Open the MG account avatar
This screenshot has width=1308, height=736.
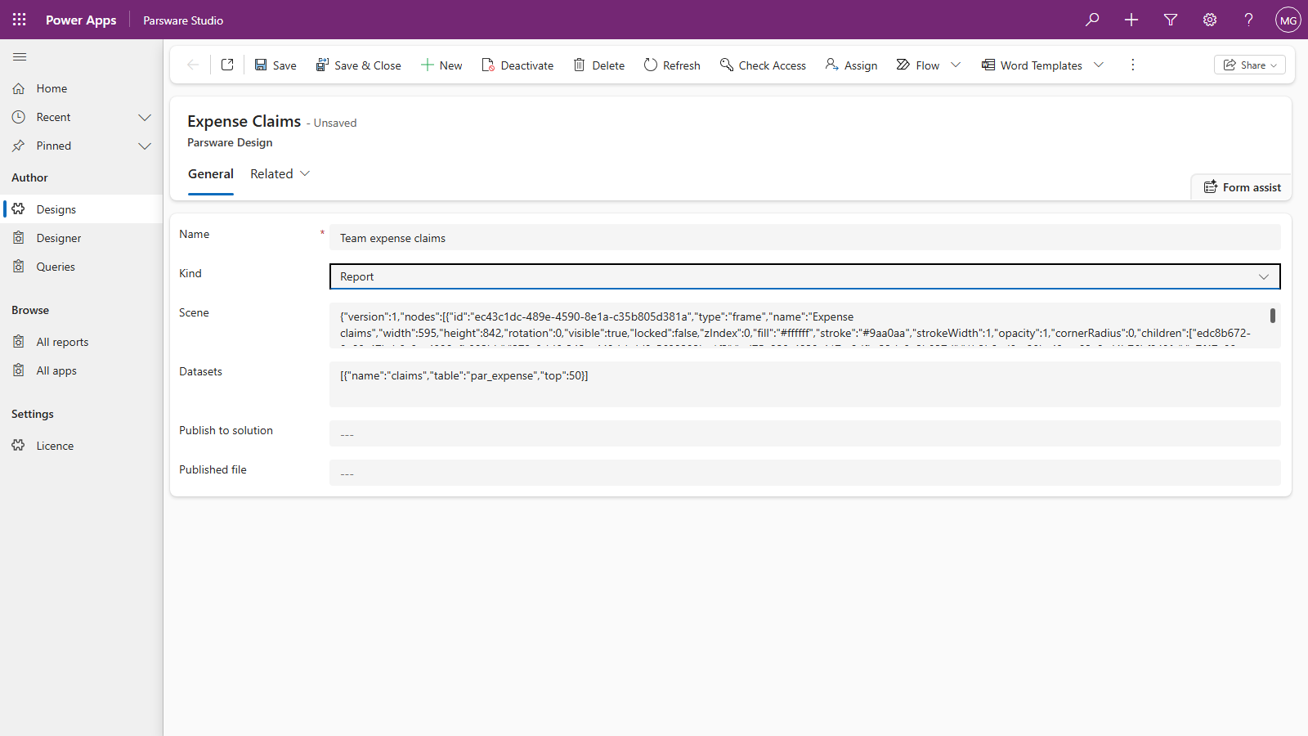(1288, 20)
